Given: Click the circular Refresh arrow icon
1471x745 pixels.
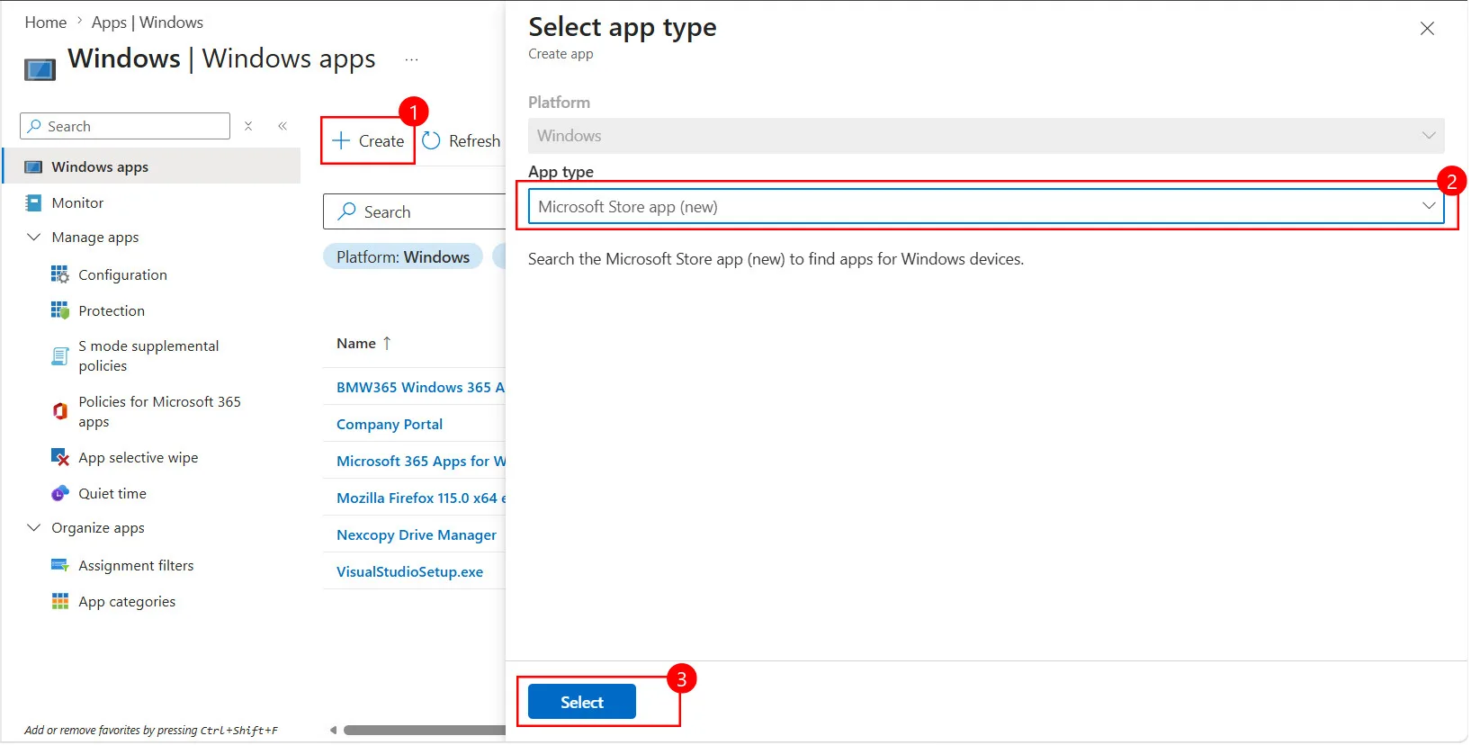Looking at the screenshot, I should click(431, 141).
